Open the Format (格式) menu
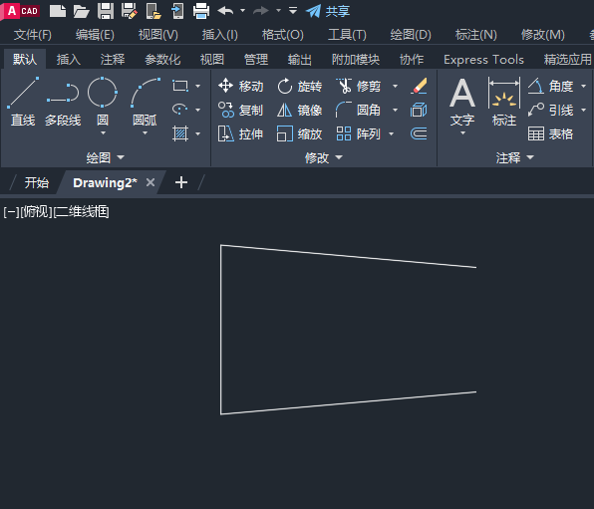The height and width of the screenshot is (509, 594). [283, 35]
